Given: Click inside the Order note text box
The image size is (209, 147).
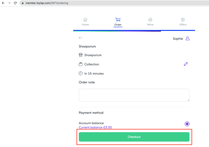Looking at the screenshot, I should [134, 95].
